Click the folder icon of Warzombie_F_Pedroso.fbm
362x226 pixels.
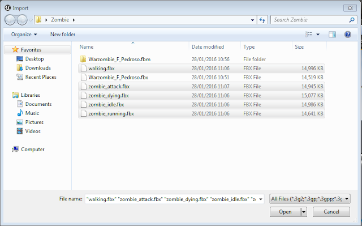click(83, 59)
